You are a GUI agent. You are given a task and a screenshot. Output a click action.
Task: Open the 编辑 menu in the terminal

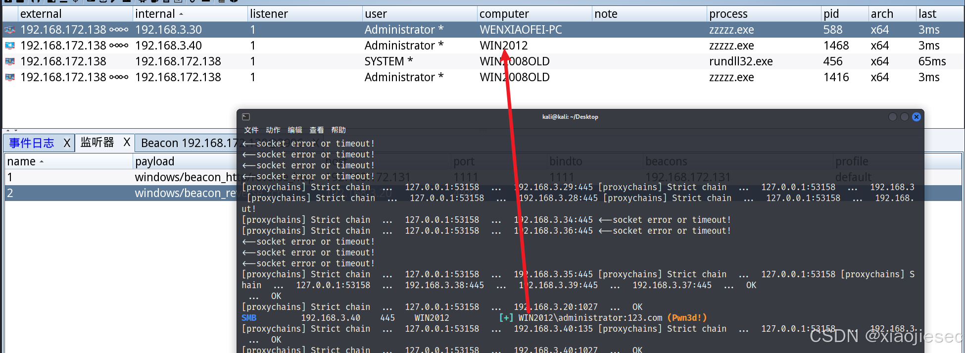tap(294, 130)
